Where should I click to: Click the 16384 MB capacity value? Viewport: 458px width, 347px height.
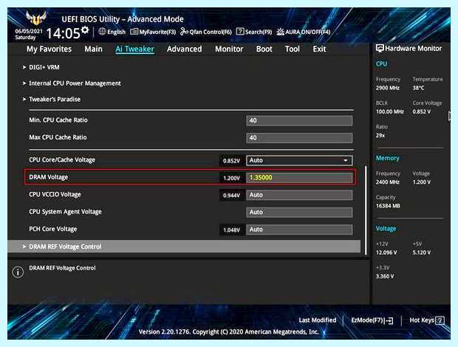tap(388, 206)
